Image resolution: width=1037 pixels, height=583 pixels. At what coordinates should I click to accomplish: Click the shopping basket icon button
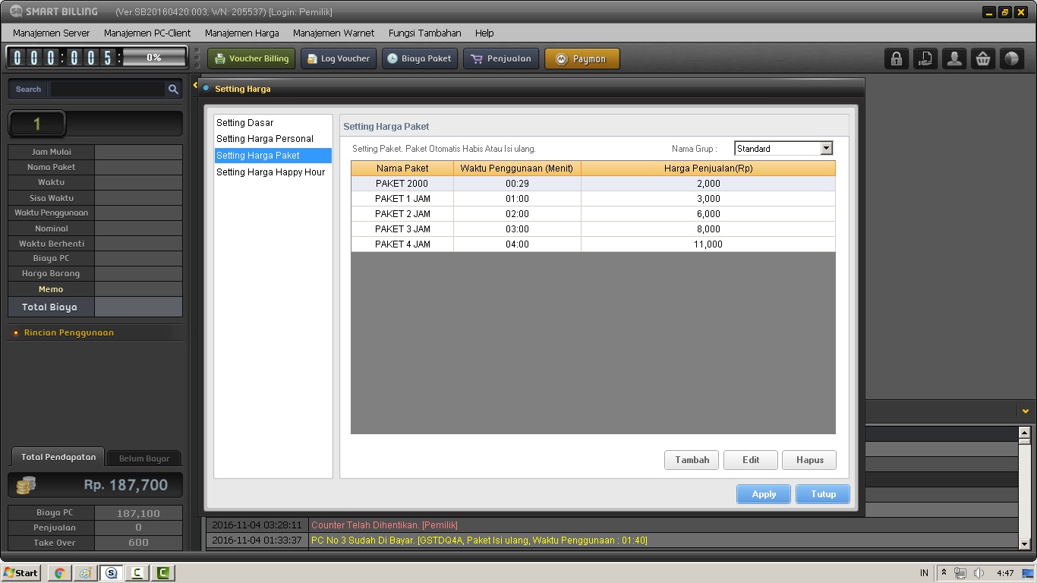click(983, 58)
